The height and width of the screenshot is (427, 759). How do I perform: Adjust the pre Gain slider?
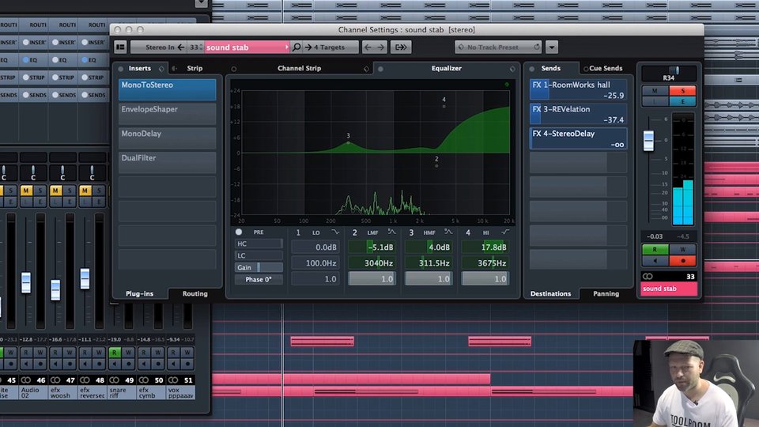pos(259,267)
